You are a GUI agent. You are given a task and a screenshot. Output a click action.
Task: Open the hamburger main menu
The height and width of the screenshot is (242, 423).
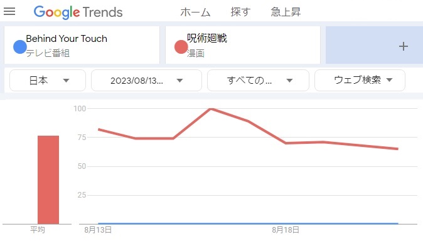pyautogui.click(x=9, y=11)
